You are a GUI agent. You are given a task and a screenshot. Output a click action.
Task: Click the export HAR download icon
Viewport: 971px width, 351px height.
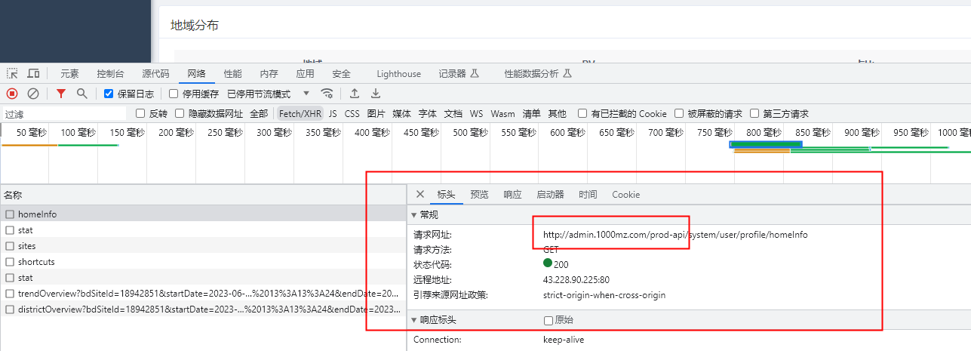pyautogui.click(x=375, y=94)
